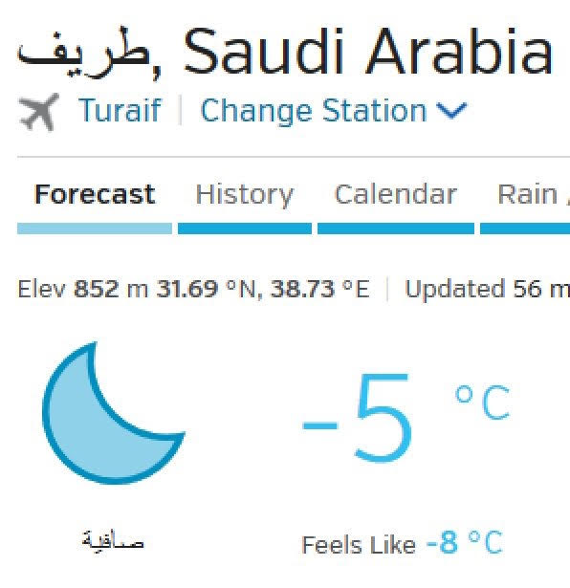Expand the Change Station dropdown
The height and width of the screenshot is (588, 570).
coord(334,111)
